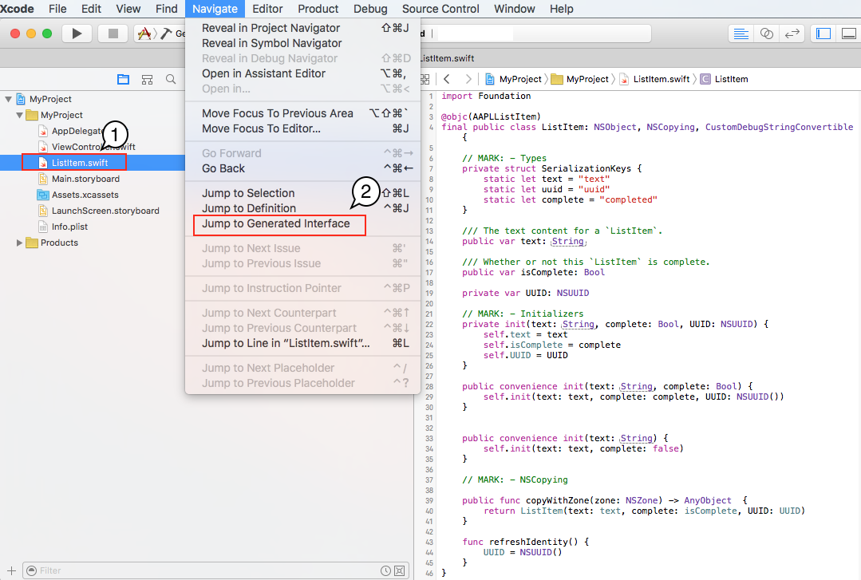The height and width of the screenshot is (580, 861).
Task: Open the Symbol Navigator hierarchy icon
Action: pos(147,79)
